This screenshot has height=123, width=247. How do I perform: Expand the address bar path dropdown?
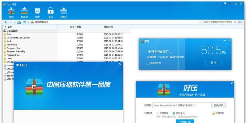200,22
